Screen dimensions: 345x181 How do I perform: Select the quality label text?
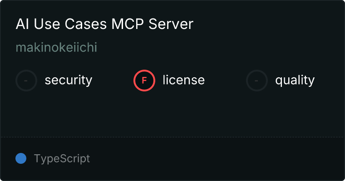tap(295, 80)
